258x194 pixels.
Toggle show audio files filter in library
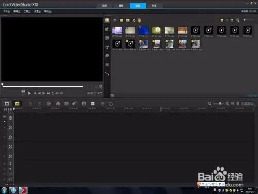134,20
